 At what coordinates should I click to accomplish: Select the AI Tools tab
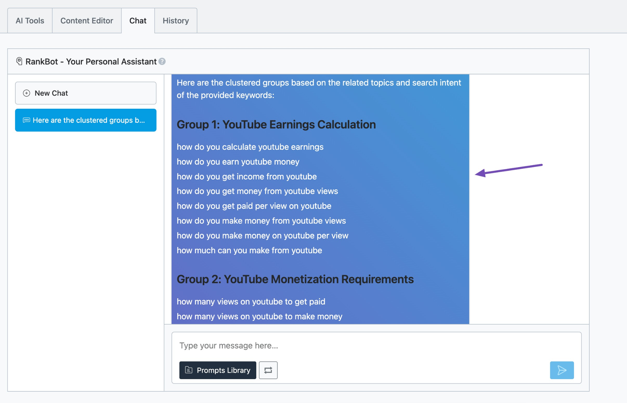pyautogui.click(x=29, y=21)
